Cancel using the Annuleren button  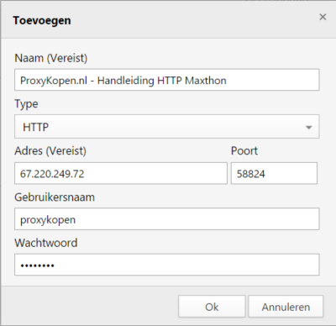(286, 307)
